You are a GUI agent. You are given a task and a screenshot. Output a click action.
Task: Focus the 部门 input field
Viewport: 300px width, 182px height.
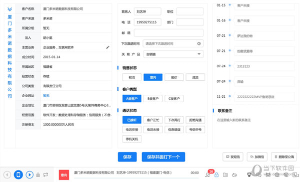point(190,22)
